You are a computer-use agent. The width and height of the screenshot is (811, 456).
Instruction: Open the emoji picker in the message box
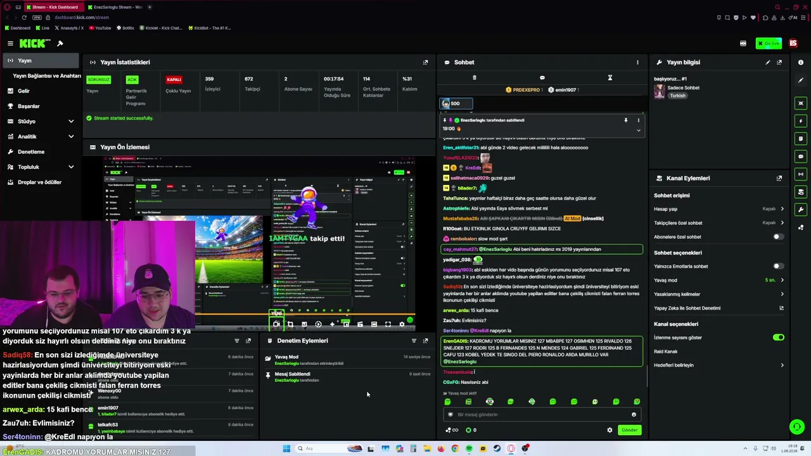pos(634,415)
